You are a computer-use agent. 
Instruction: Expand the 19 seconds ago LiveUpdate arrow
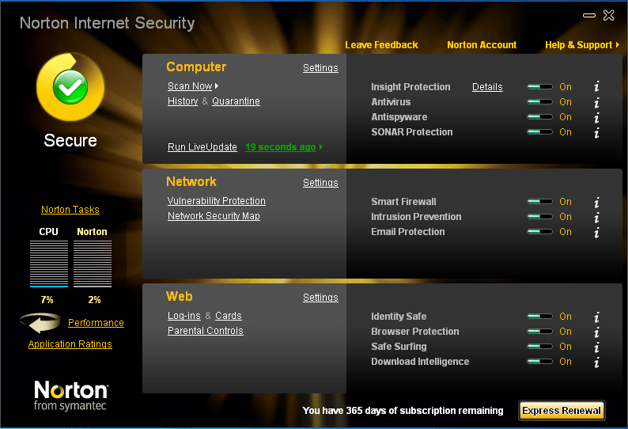[x=321, y=147]
